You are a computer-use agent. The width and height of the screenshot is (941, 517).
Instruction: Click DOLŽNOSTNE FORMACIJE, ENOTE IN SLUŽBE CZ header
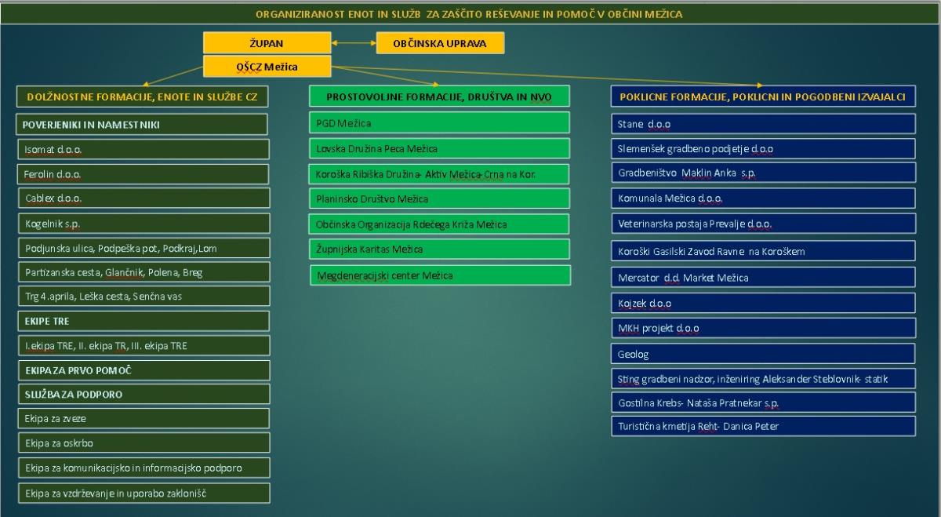[x=142, y=96]
